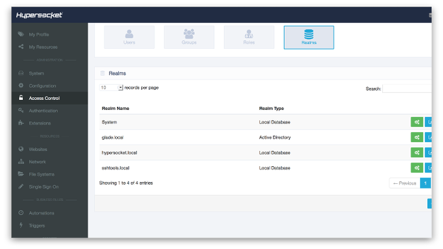Open the Websites resource section
The height and width of the screenshot is (249, 443).
pos(38,149)
